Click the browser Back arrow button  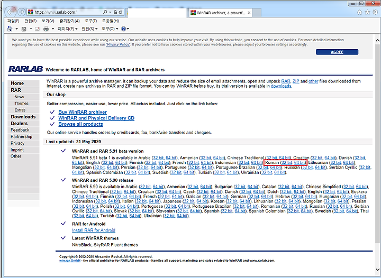[x=11, y=12]
